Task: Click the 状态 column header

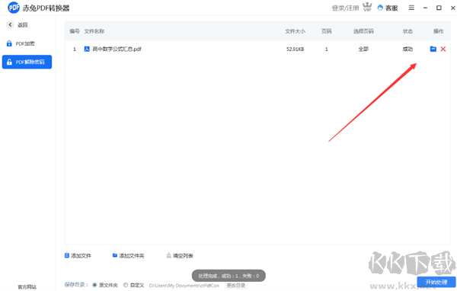Action: point(407,31)
